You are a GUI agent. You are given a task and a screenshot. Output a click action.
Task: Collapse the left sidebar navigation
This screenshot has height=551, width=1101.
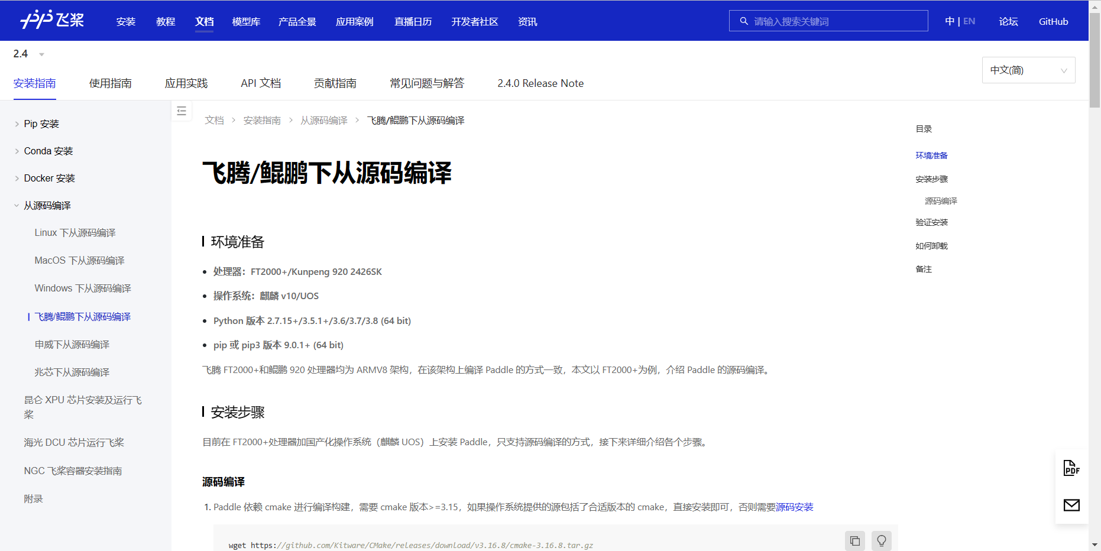(x=182, y=111)
